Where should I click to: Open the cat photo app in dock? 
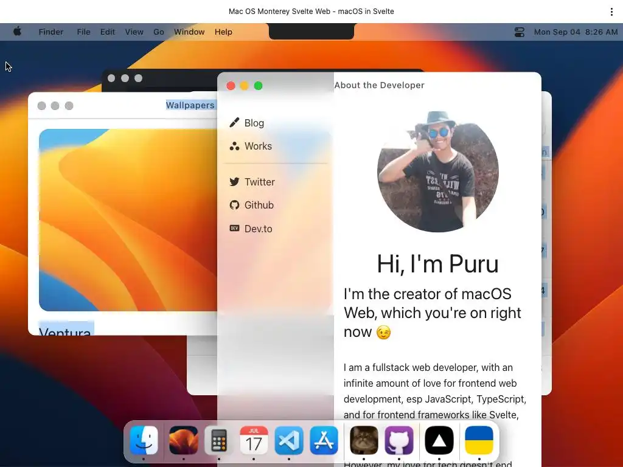[364, 440]
